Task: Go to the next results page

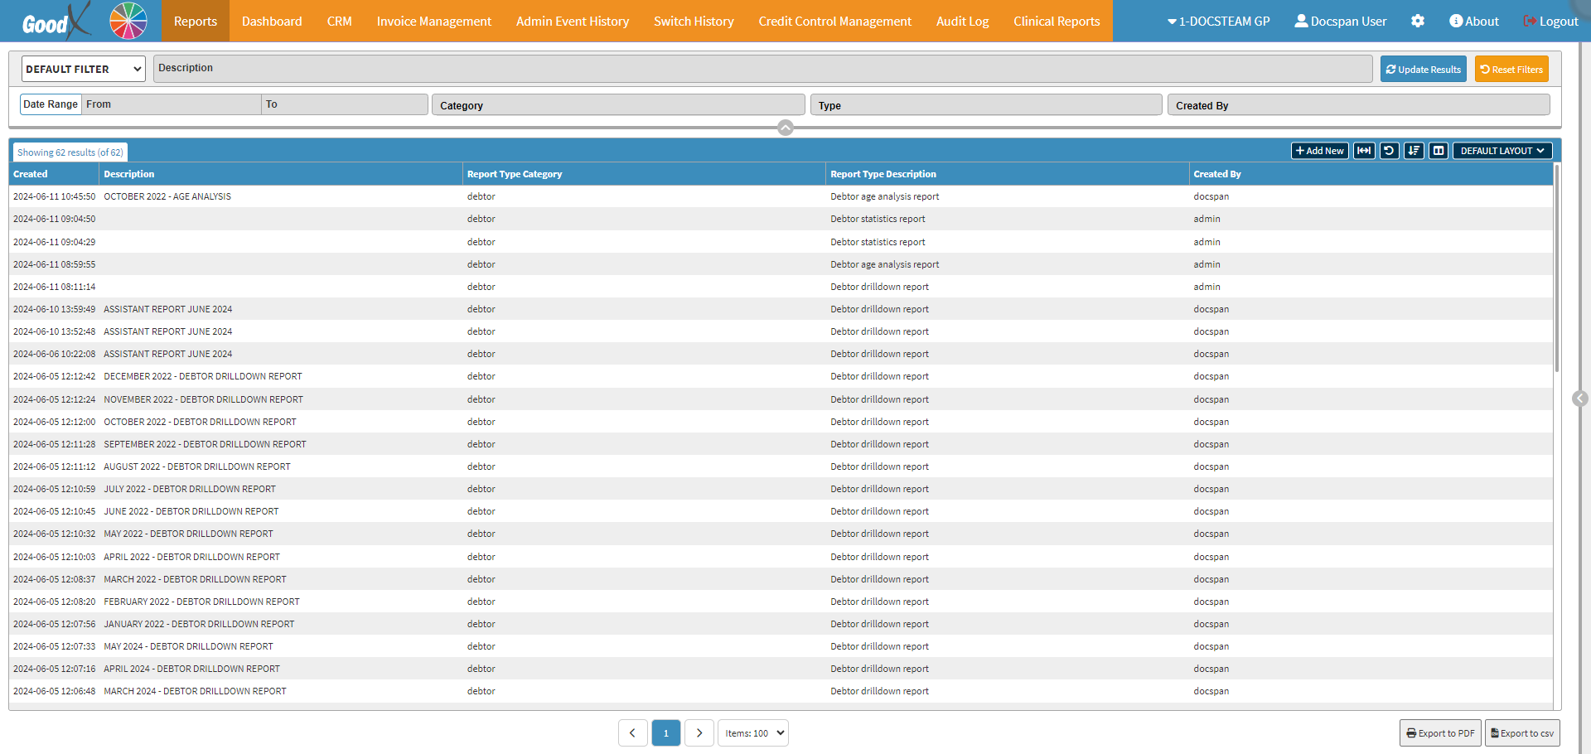Action: tap(699, 733)
